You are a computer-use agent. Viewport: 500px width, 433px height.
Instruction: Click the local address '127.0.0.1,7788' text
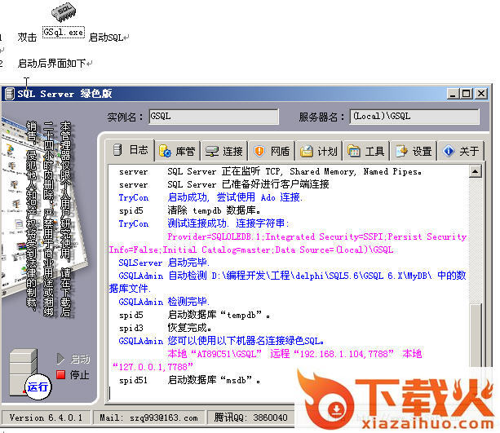[x=153, y=367]
